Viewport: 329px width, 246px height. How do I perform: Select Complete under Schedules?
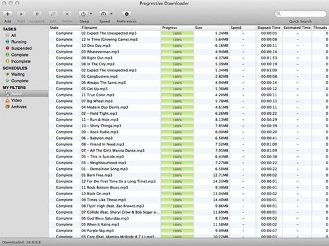[x=20, y=80]
